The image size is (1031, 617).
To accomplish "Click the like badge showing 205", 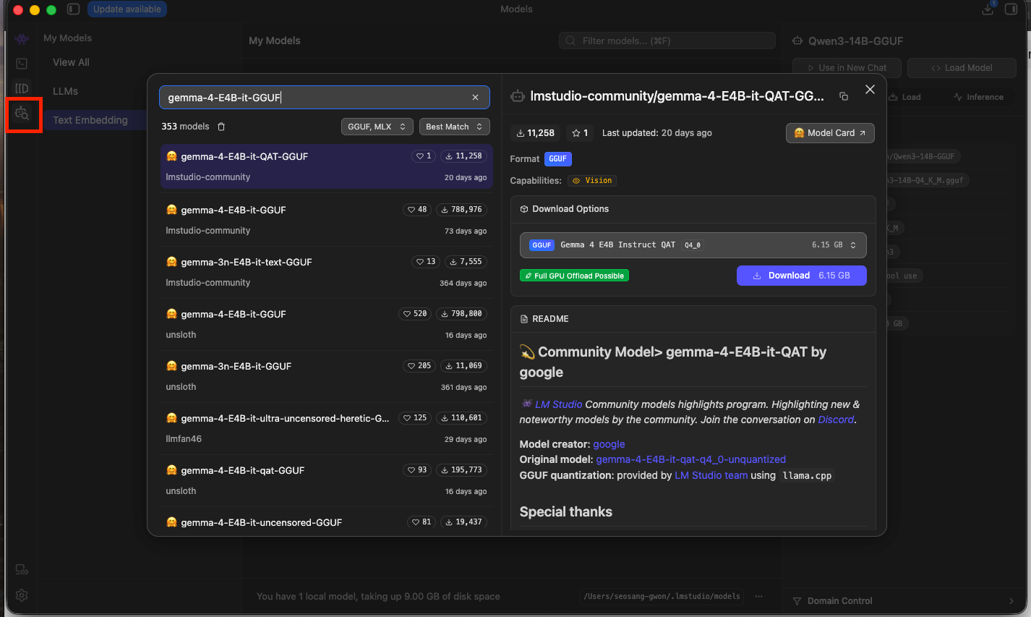I will click(419, 366).
